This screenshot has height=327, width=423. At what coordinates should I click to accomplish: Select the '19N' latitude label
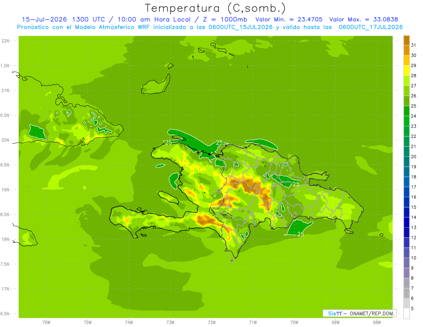[6, 190]
